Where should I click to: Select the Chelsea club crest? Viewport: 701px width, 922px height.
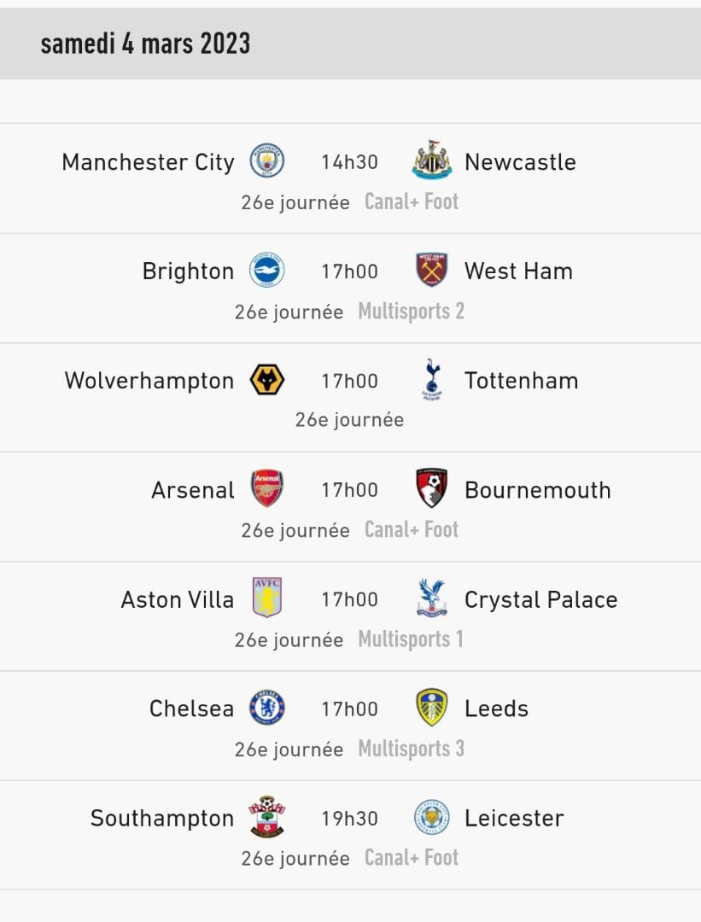tap(267, 708)
